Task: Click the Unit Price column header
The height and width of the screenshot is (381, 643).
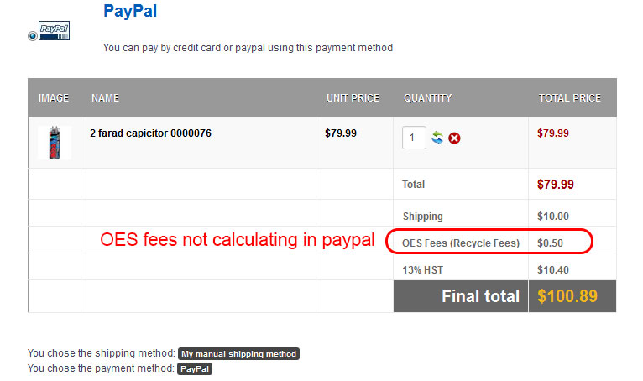Action: pos(353,98)
